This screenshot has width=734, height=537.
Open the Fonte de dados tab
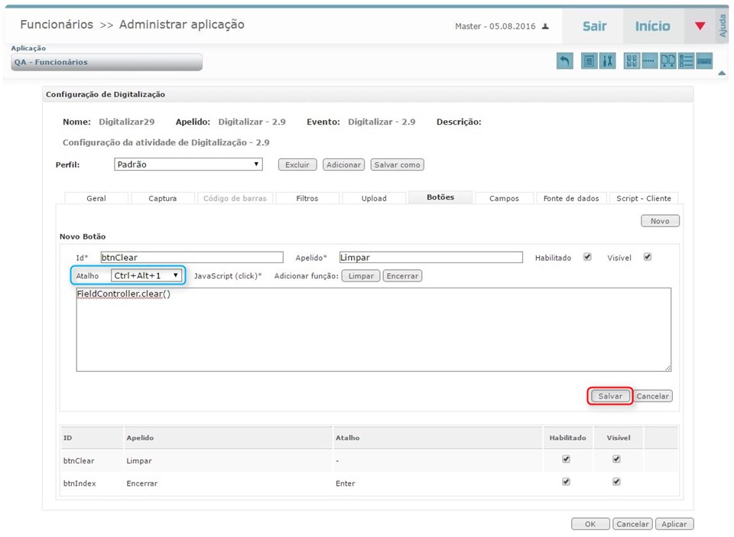[570, 197]
